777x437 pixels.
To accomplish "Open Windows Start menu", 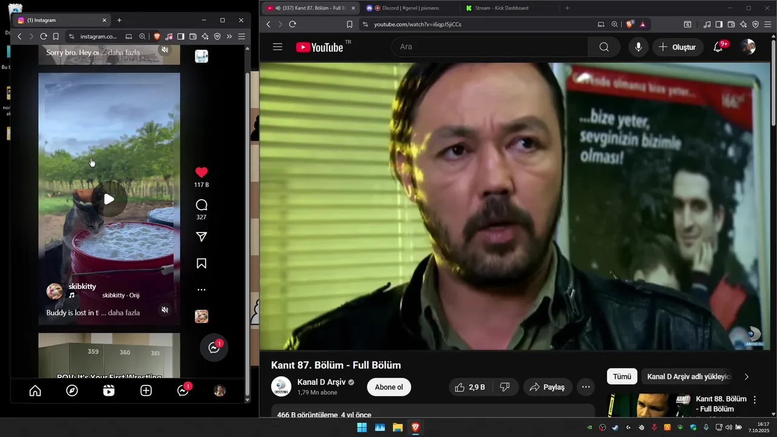I will pyautogui.click(x=362, y=427).
